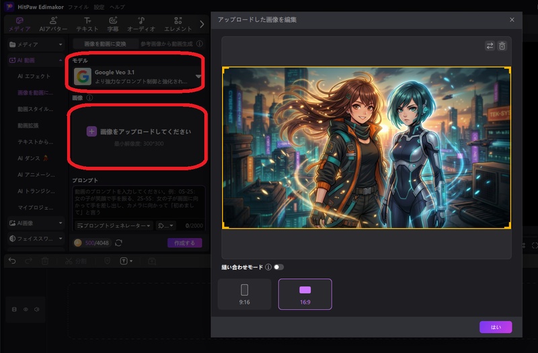Open the 設定 menu

(99, 7)
